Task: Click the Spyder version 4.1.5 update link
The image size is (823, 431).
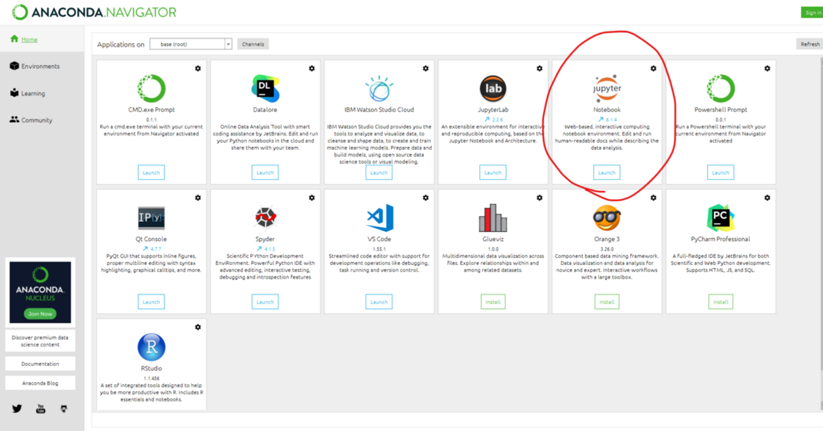Action: pos(265,248)
